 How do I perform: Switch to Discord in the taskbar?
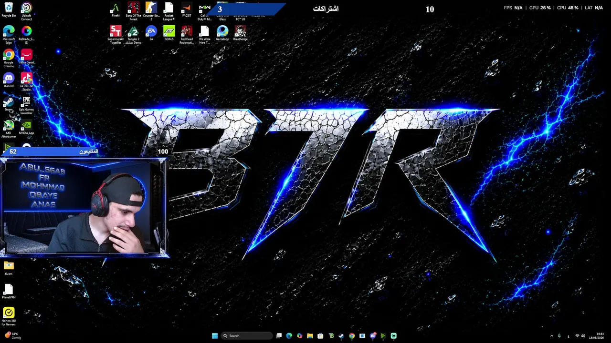(373, 336)
